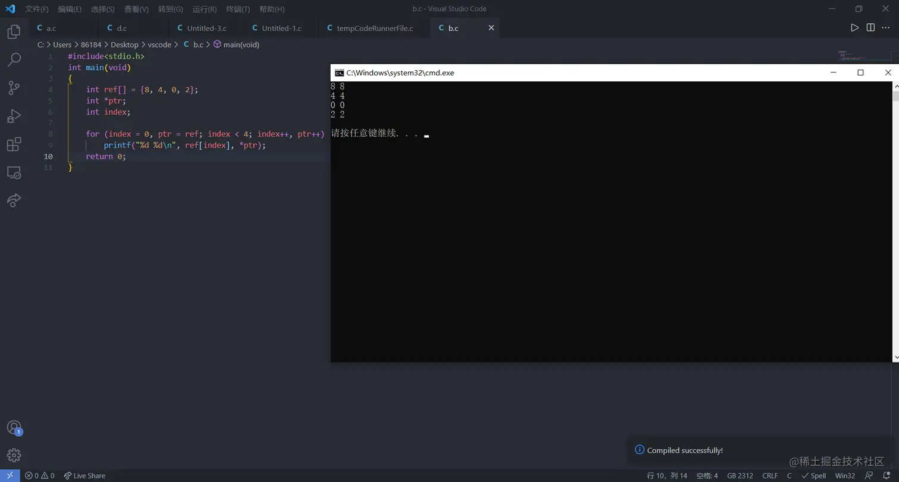Open the 文件(F) menu
The image size is (899, 482).
tap(37, 9)
